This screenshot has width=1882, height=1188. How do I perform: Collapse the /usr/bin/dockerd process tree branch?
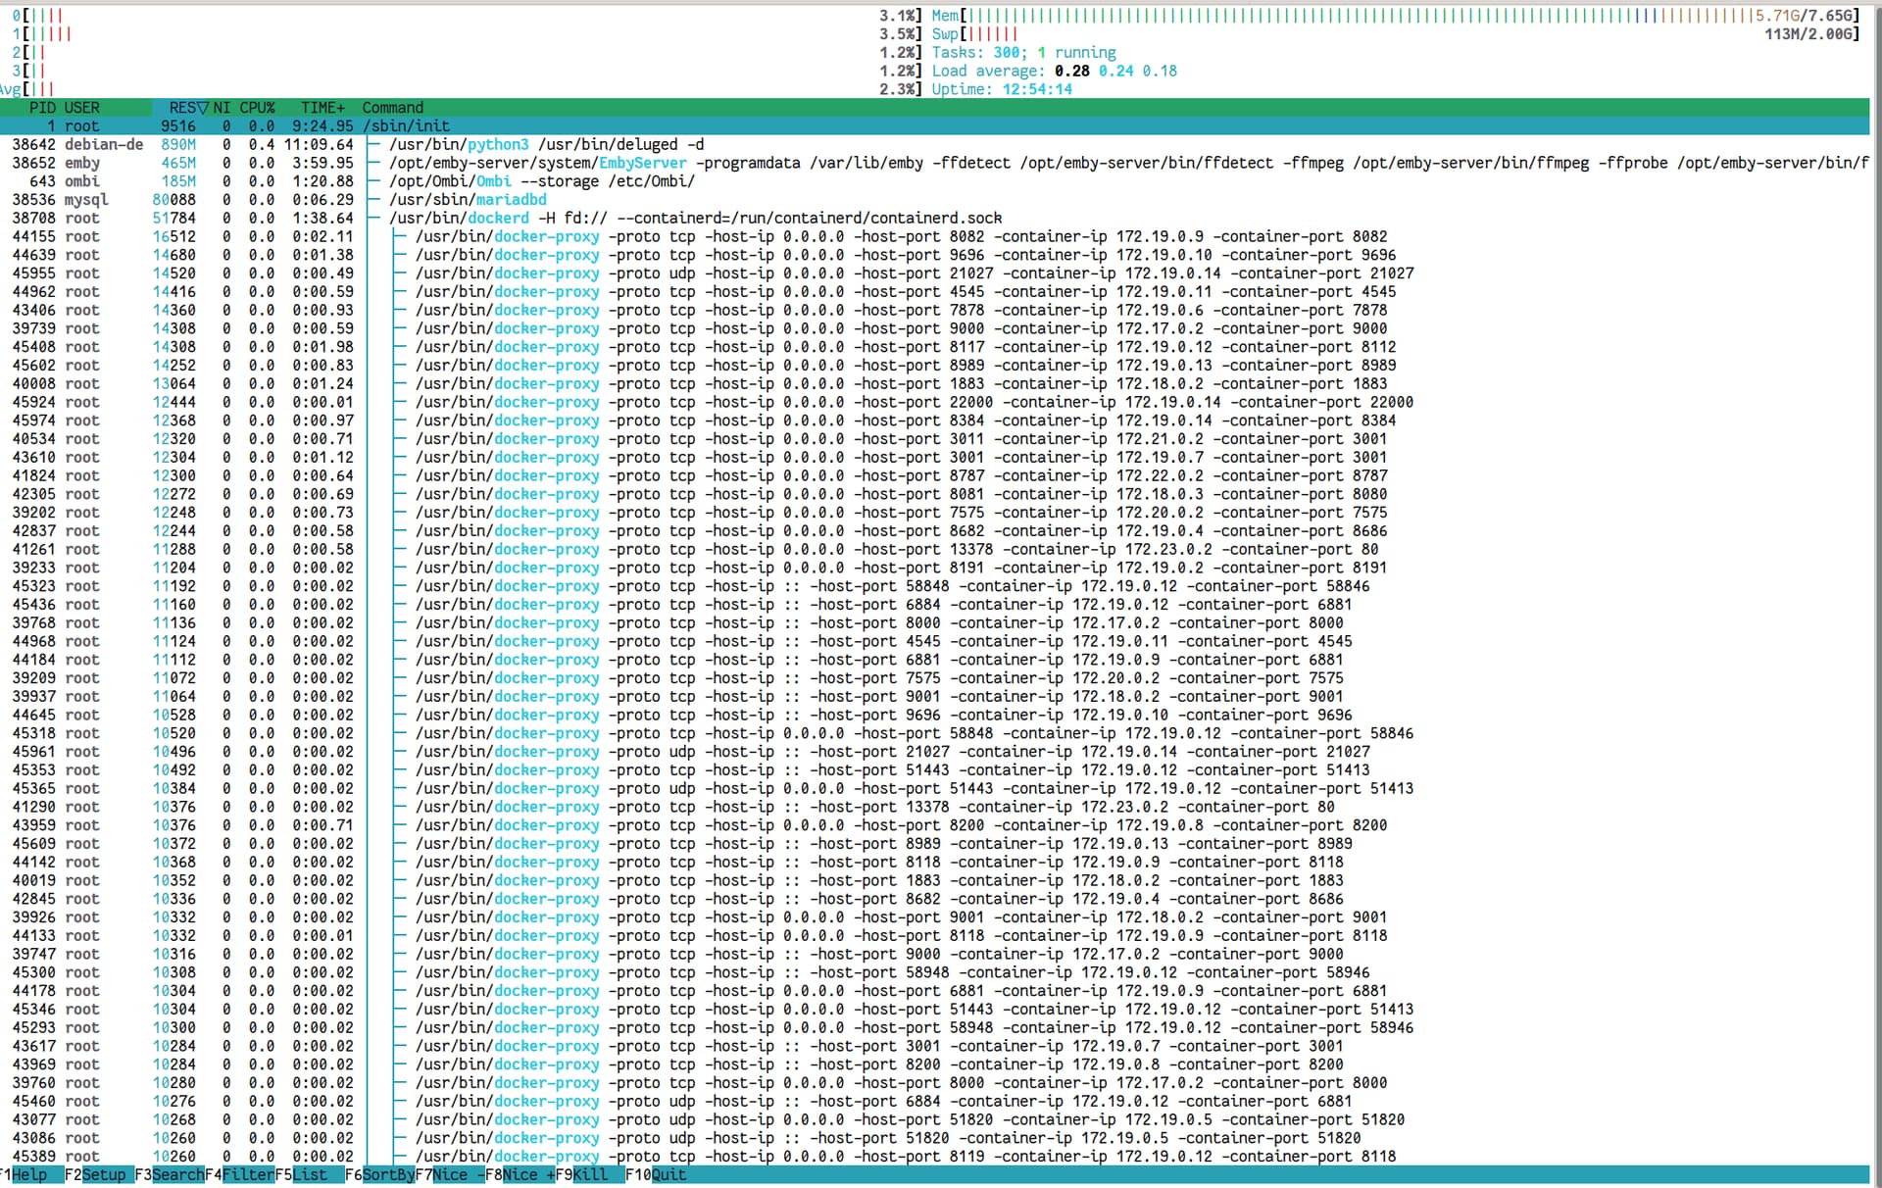375,219
